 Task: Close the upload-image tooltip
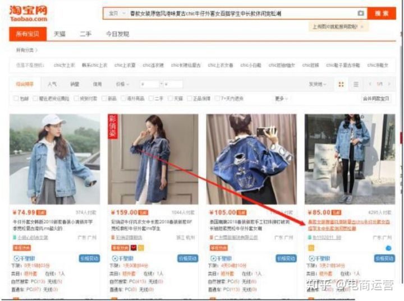[362, 26]
